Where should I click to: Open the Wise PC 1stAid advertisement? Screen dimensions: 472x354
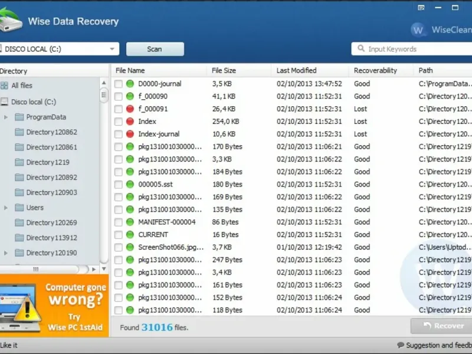[54, 306]
